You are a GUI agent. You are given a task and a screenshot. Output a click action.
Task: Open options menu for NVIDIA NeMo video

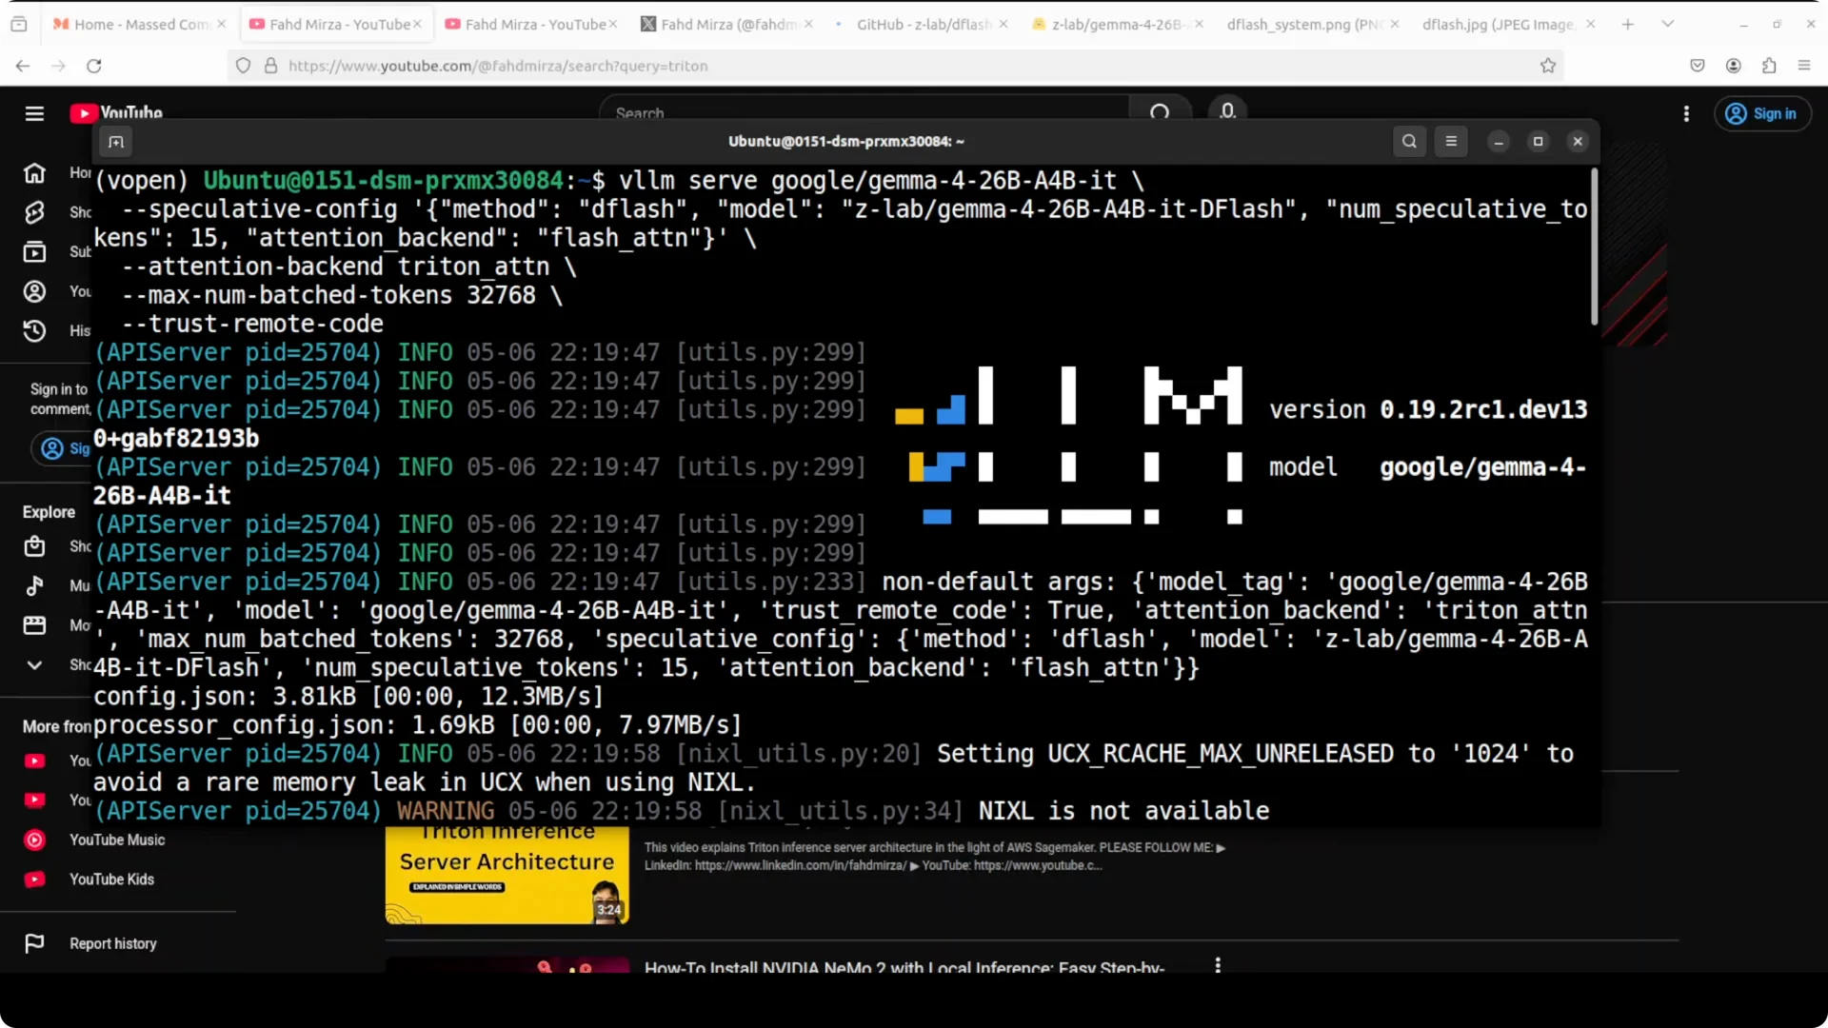1218,965
